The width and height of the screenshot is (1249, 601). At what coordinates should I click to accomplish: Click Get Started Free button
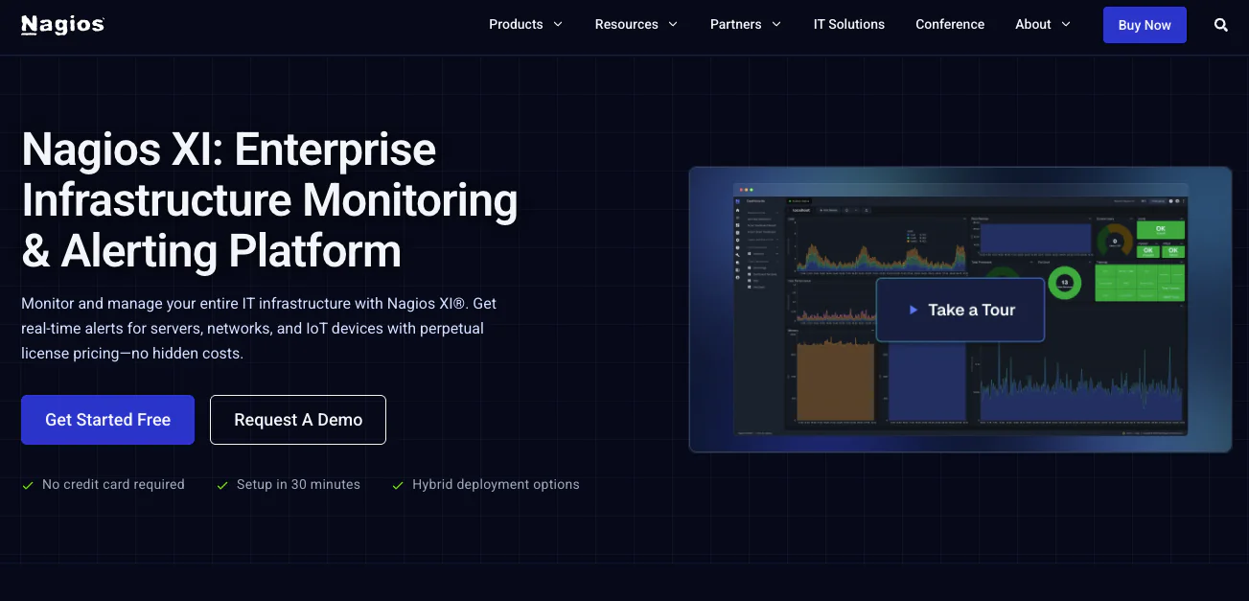[x=107, y=420]
